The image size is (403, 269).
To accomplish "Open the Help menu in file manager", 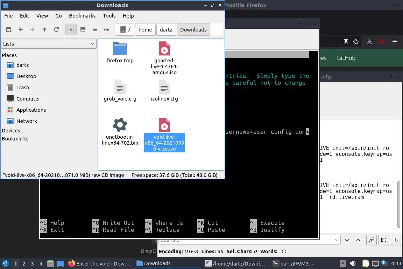I will point(128,16).
